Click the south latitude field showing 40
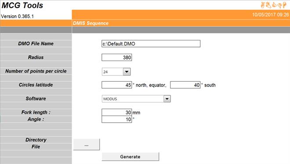This screenshot has width=290, height=164. tap(185, 85)
